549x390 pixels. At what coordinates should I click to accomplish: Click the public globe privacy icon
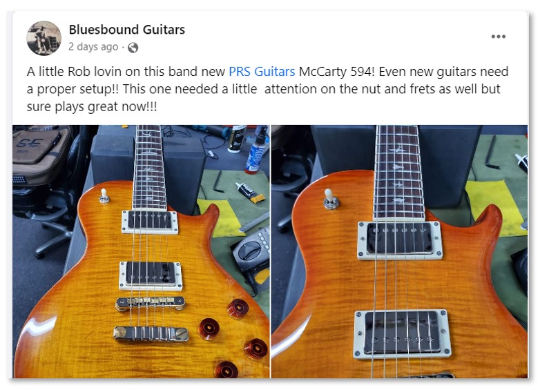coord(133,48)
